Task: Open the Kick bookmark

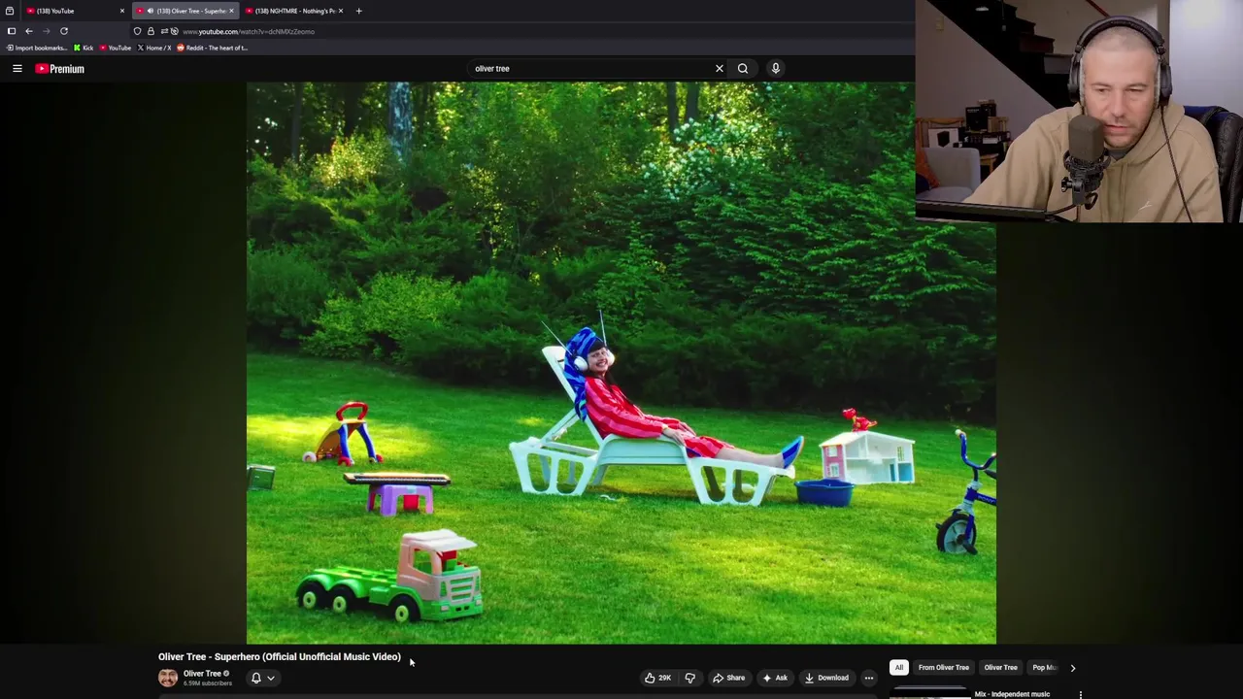Action: tap(84, 48)
